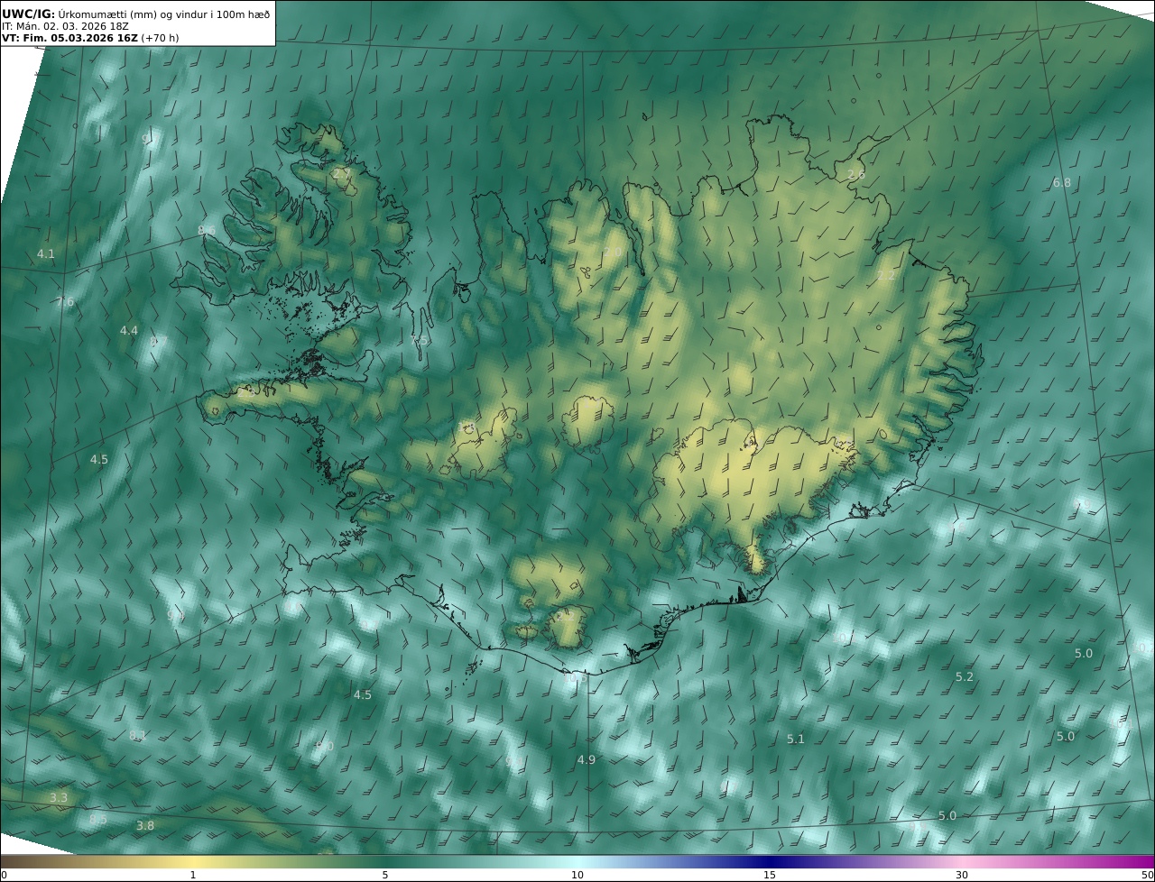Click the map value label 2.7
Image resolution: width=1155 pixels, height=882 pixels.
(x=342, y=173)
